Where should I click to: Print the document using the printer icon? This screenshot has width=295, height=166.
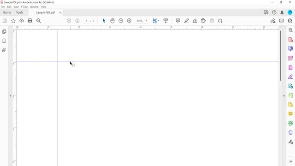30,21
